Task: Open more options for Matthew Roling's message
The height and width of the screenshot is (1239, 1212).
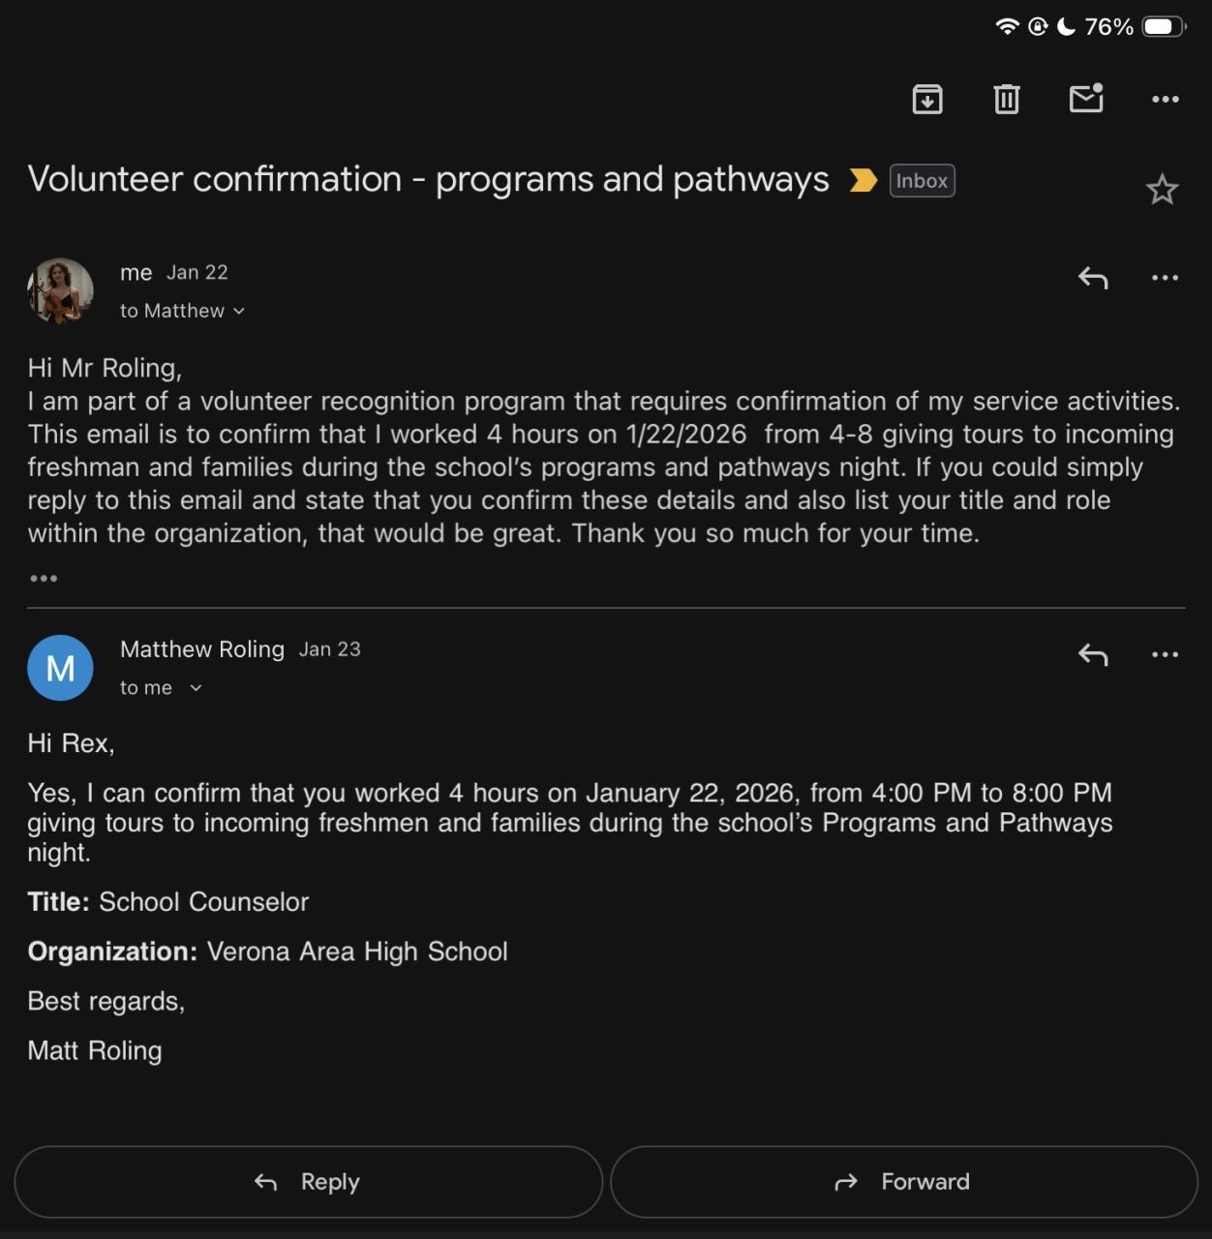Action: tap(1166, 655)
